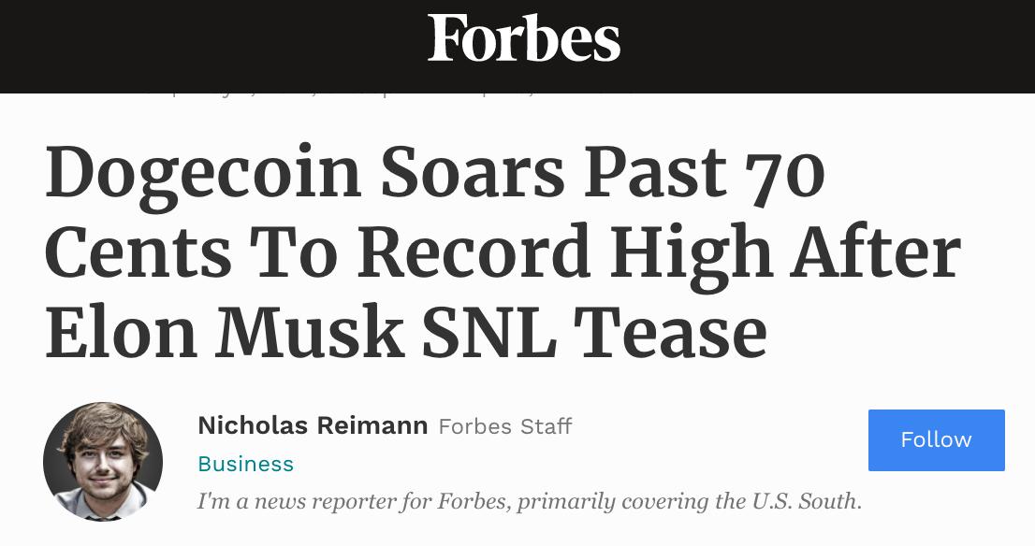Open the Nicholas Reimann author name link
Viewport: 1035px width, 546px height.
tap(313, 426)
